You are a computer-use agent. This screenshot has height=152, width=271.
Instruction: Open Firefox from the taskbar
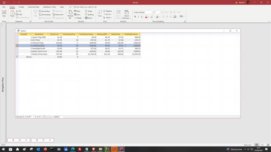[x=45, y=149]
